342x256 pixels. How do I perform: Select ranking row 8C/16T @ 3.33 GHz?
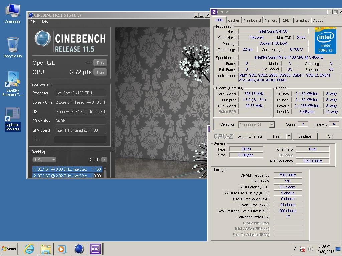(x=67, y=169)
